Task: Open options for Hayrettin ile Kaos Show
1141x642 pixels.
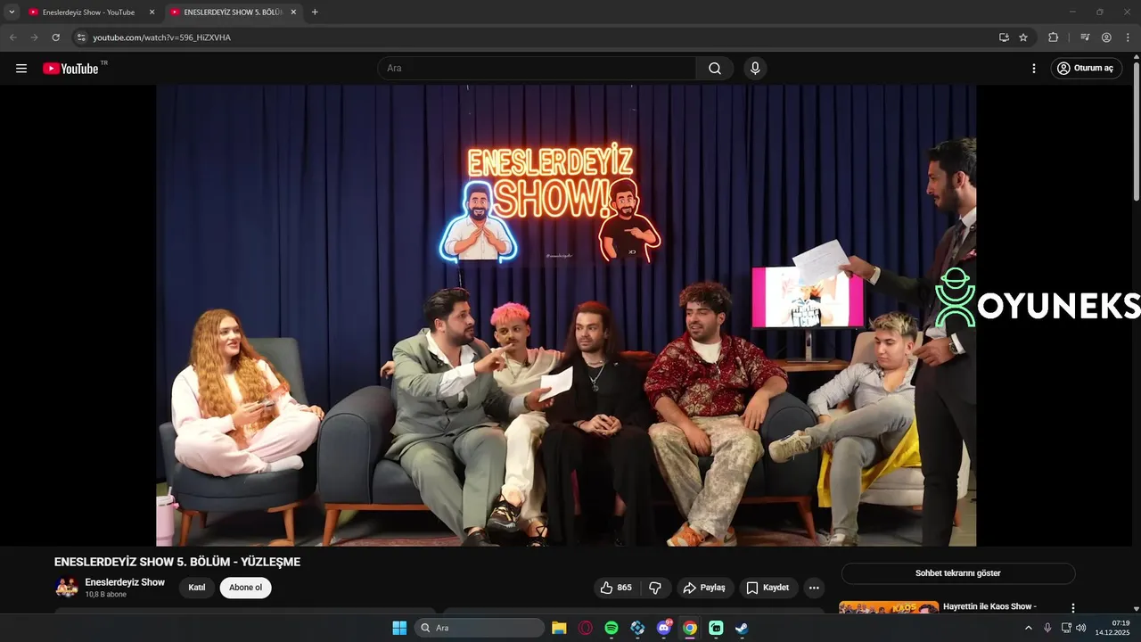Action: [1073, 607]
